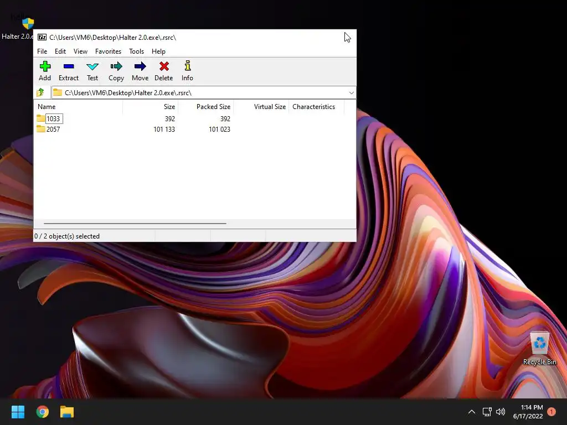Open the Windows Start menu
This screenshot has width=567, height=425.
tap(18, 412)
